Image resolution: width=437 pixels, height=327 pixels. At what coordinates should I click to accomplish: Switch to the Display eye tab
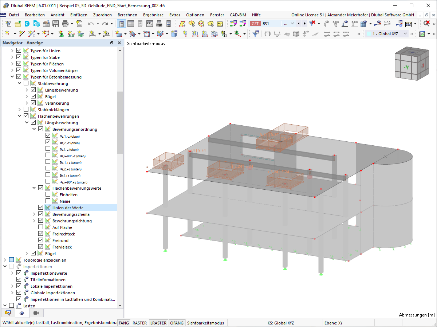(x=22, y=313)
